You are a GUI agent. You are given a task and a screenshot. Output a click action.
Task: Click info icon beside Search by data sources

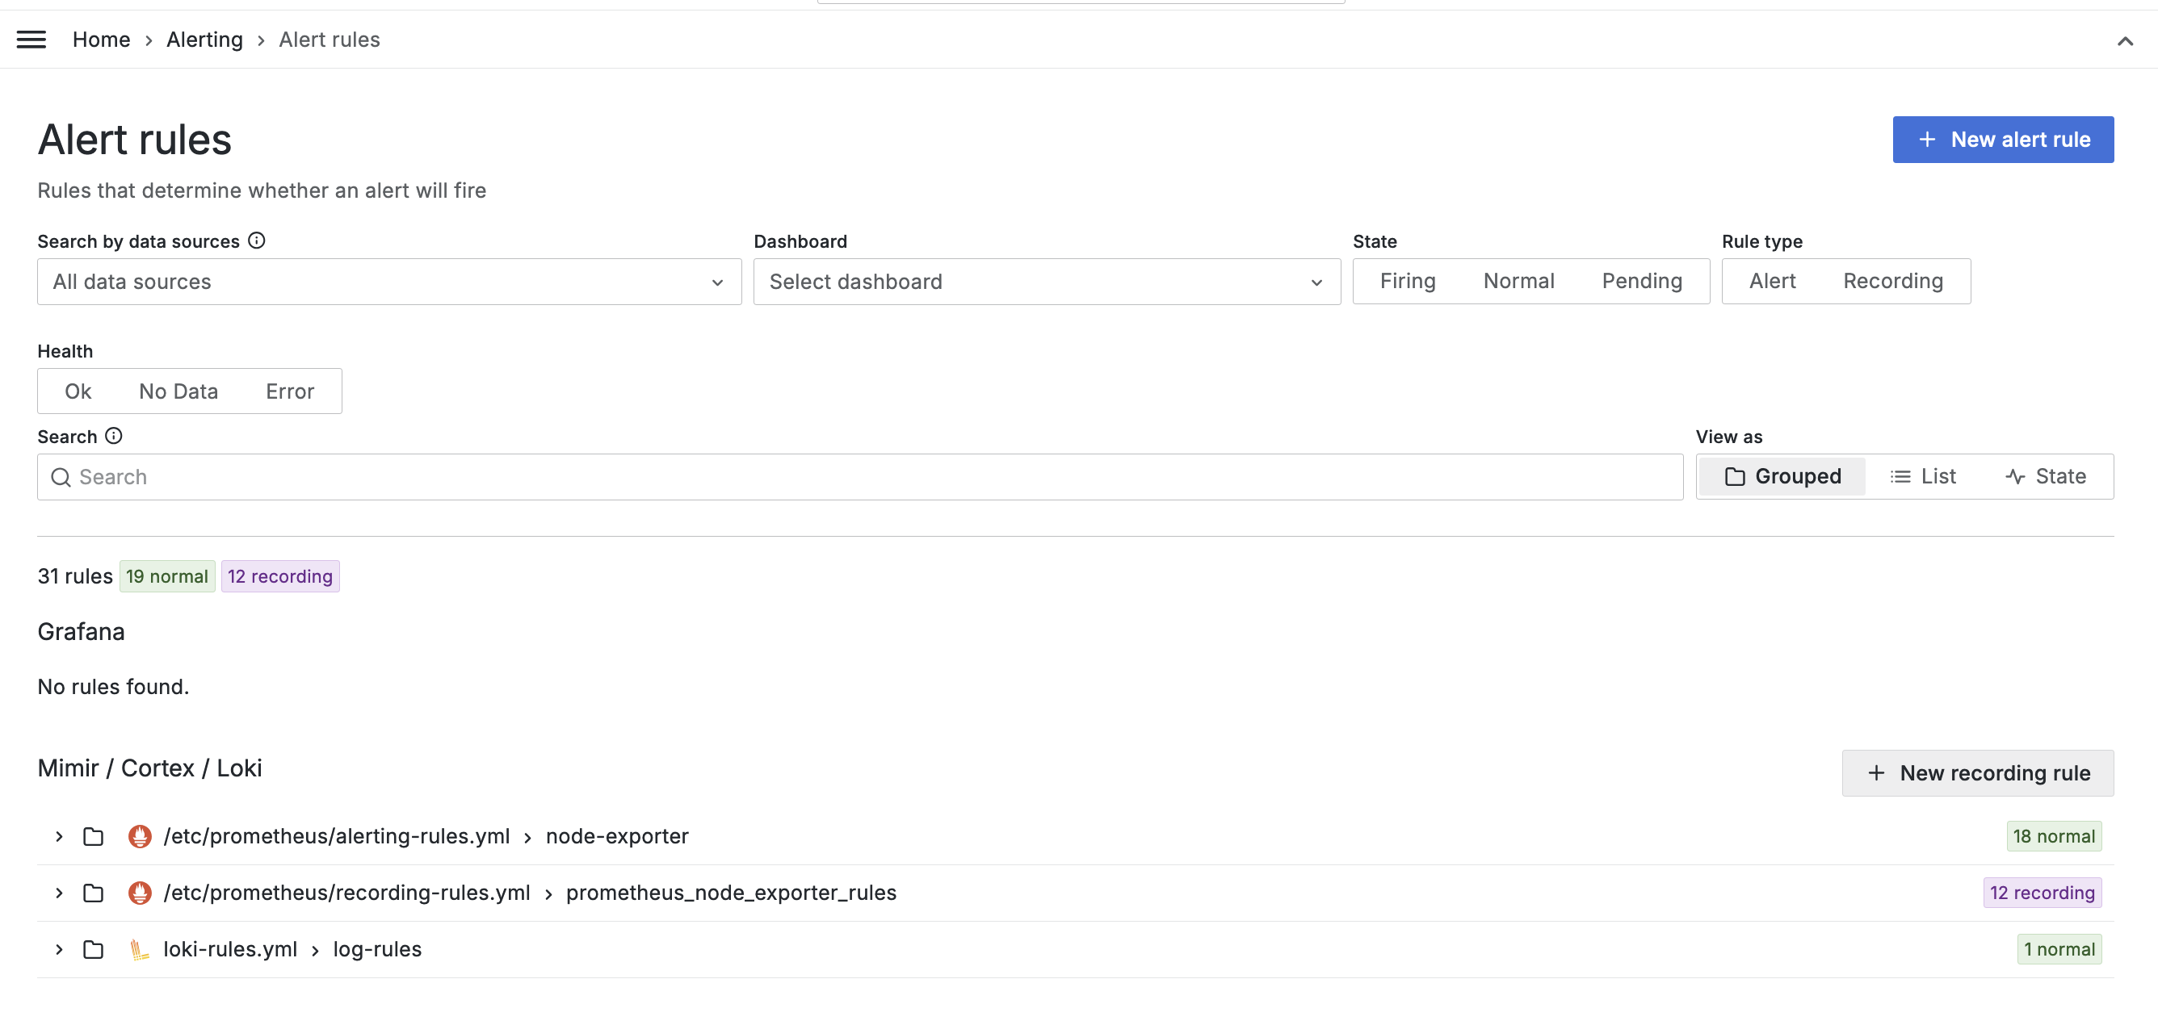point(256,241)
